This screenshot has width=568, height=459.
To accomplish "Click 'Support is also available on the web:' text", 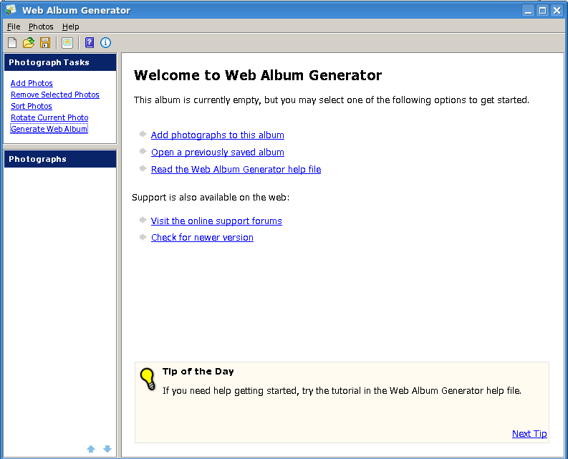I will click(211, 198).
